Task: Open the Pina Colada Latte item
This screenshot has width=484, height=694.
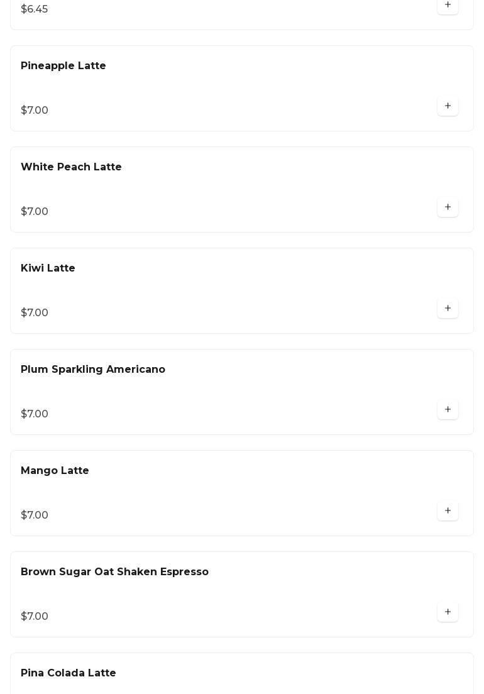Action: (69, 673)
